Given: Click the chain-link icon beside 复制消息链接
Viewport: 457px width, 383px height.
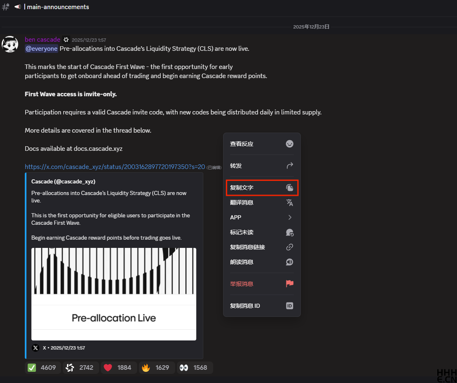Looking at the screenshot, I should click(290, 247).
